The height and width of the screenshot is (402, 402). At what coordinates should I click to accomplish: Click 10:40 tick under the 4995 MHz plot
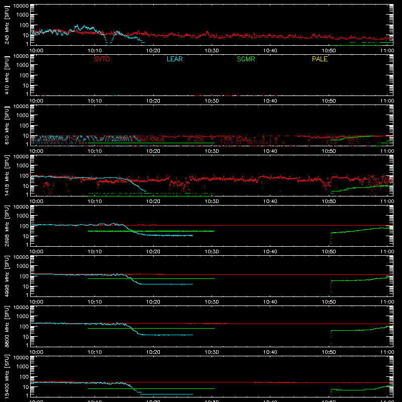click(x=270, y=302)
